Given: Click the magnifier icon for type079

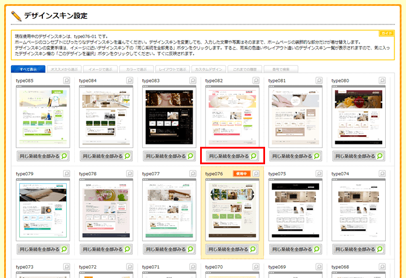Looking at the screenshot, I should tap(67, 174).
